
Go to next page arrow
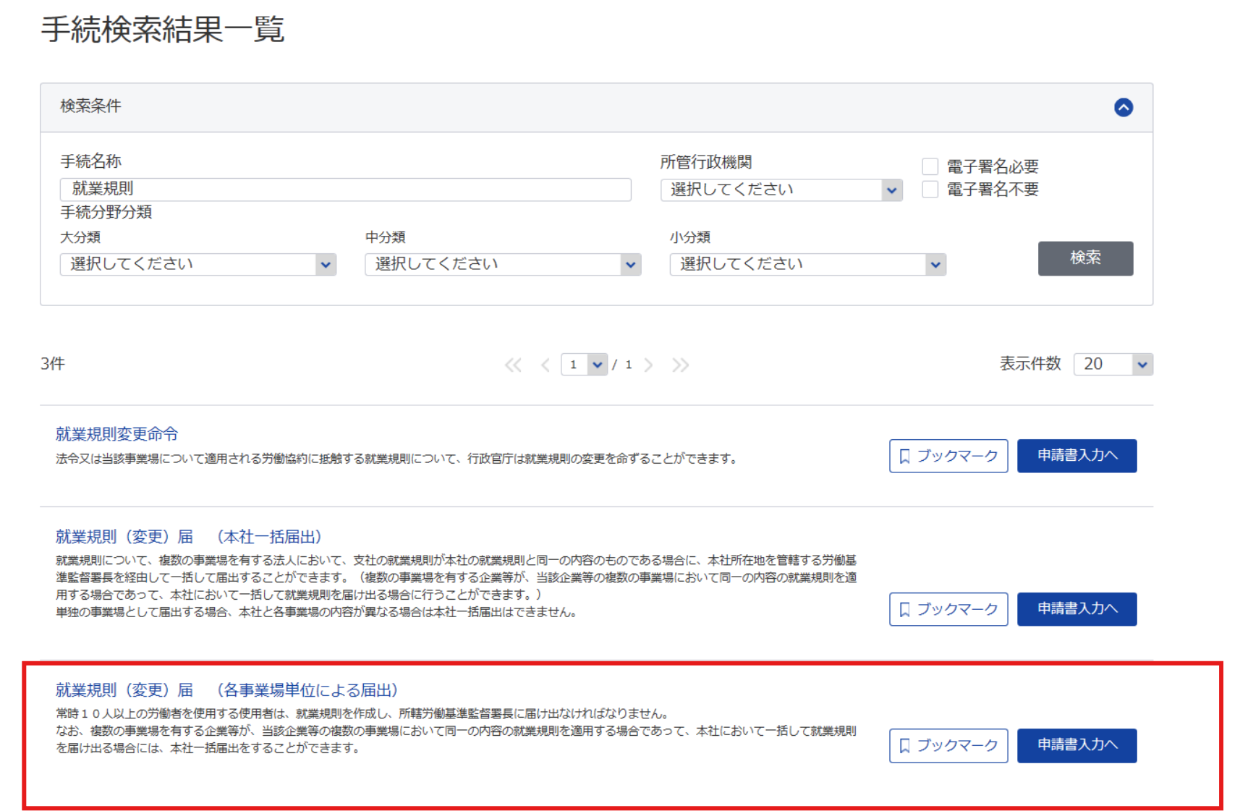pyautogui.click(x=649, y=365)
